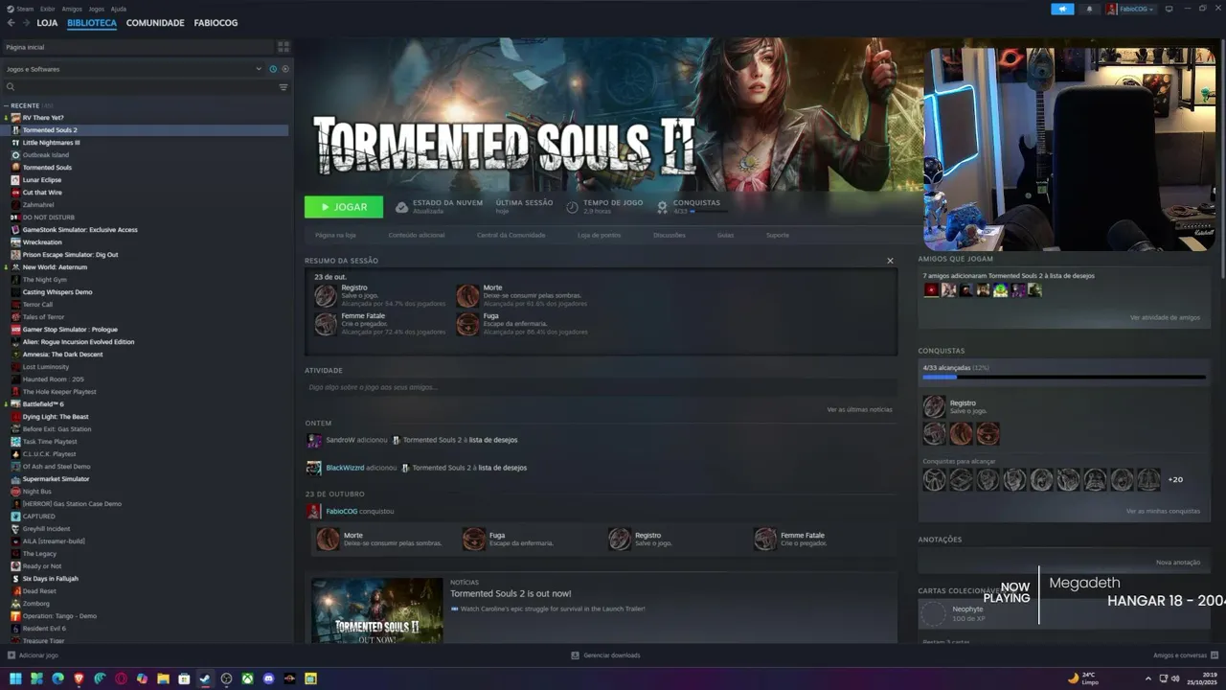Screen dimensions: 1226x690
Task: Switch to Big Picture mode icon
Action: pos(1167,9)
